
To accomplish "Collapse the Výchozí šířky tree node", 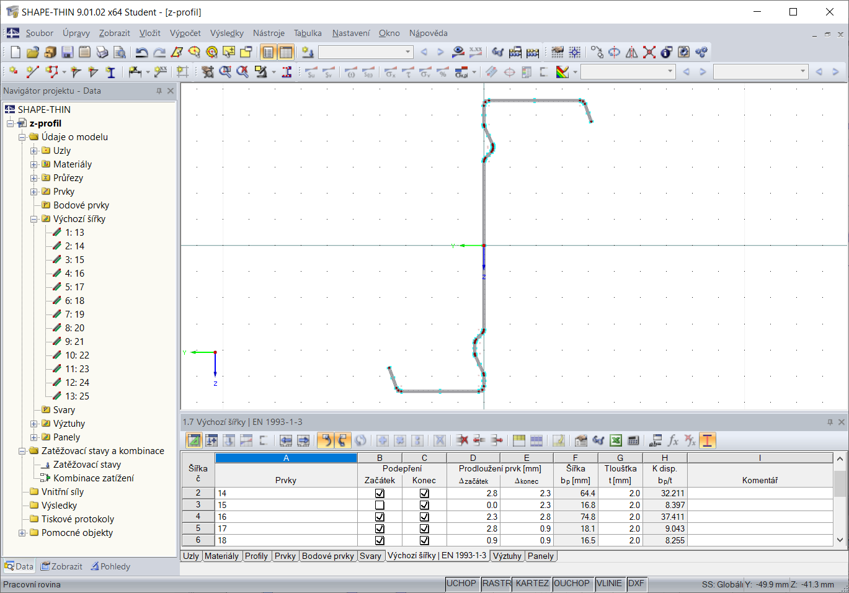I will tap(34, 219).
